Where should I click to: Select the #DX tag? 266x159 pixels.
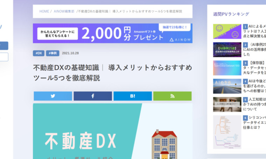(38, 53)
